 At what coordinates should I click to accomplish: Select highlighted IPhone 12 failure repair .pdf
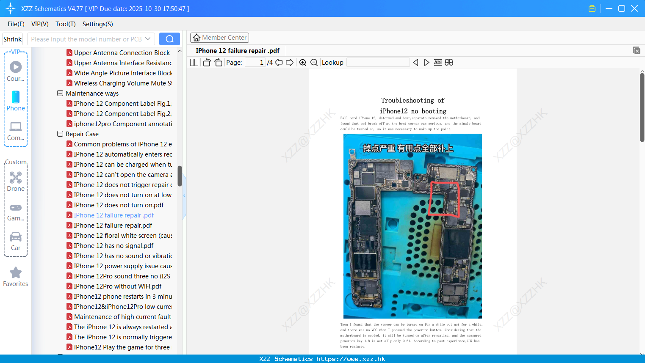coord(110,215)
